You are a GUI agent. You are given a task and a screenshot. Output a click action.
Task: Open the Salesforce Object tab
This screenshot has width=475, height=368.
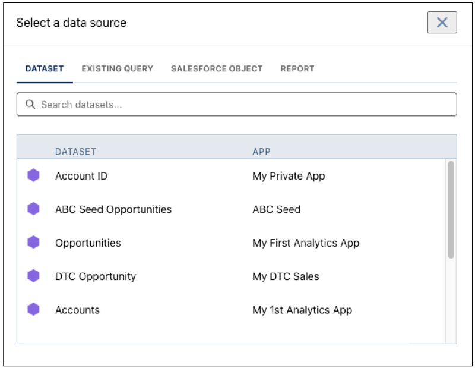(x=217, y=68)
